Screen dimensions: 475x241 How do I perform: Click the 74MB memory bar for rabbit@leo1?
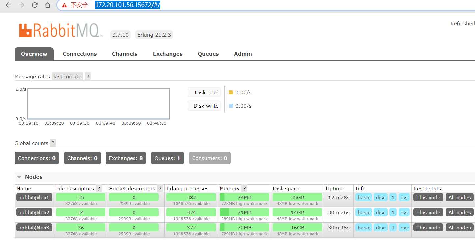point(244,197)
